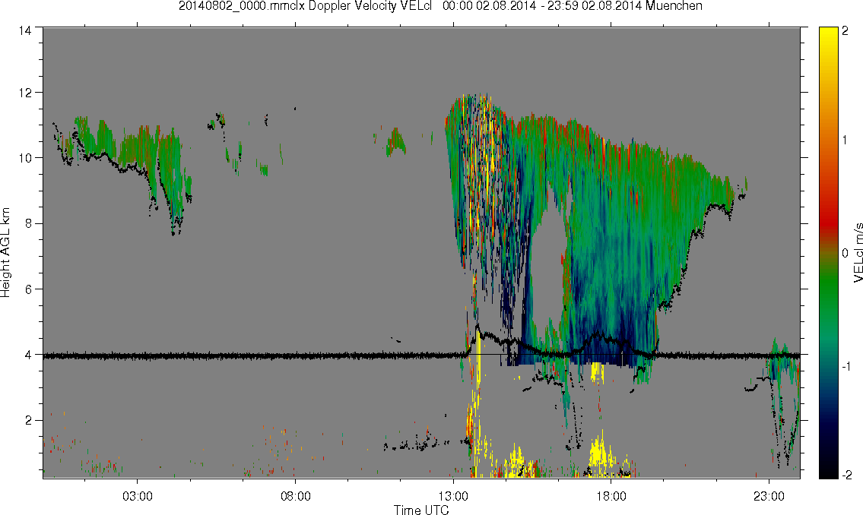Click the height axis tick label 2
Image resolution: width=863 pixels, height=515 pixels.
point(27,421)
